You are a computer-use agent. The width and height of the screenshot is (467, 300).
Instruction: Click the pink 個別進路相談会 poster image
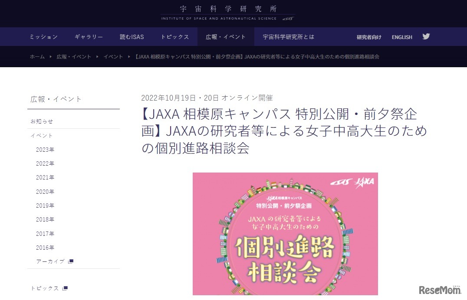point(285,234)
